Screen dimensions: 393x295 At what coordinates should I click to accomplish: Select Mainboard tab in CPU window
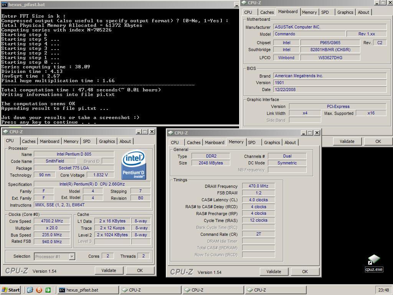pyautogui.click(x=50, y=141)
